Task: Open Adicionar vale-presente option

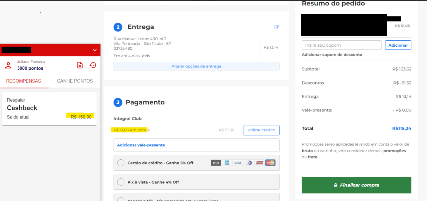Action: point(196,145)
